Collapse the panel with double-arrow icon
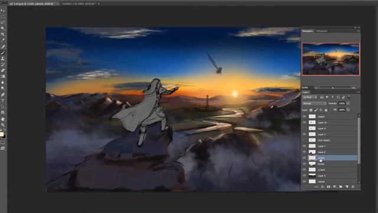The image size is (378, 213). tap(355, 28)
